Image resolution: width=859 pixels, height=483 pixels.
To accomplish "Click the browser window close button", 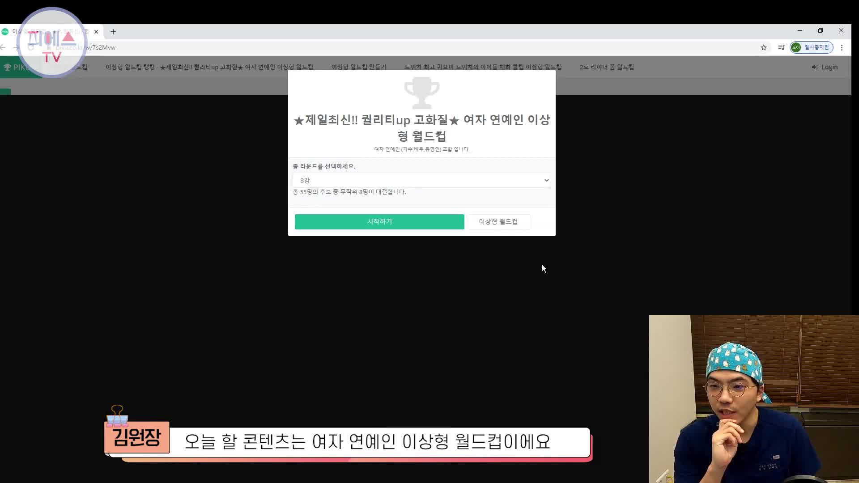I will [x=841, y=30].
